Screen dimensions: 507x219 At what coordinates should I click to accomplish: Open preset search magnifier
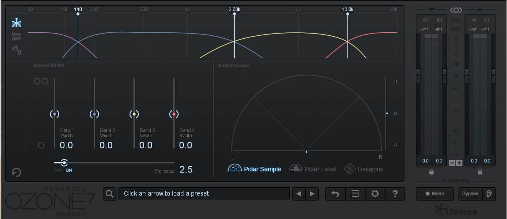click(x=110, y=194)
